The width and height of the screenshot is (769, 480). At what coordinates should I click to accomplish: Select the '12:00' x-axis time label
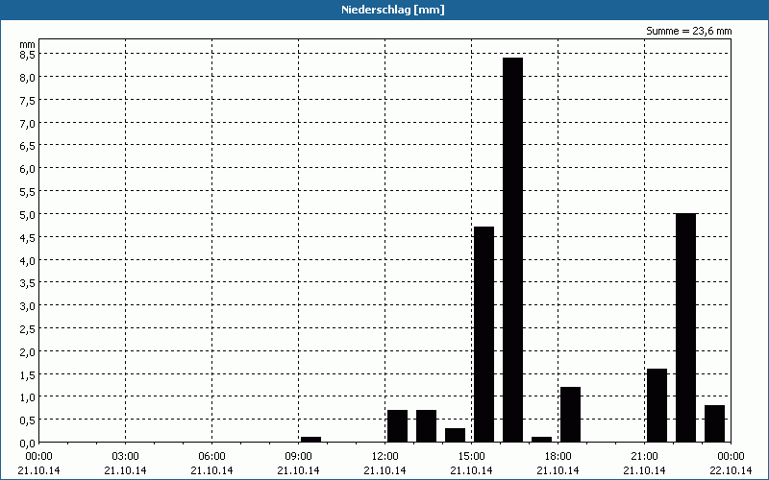click(x=385, y=457)
